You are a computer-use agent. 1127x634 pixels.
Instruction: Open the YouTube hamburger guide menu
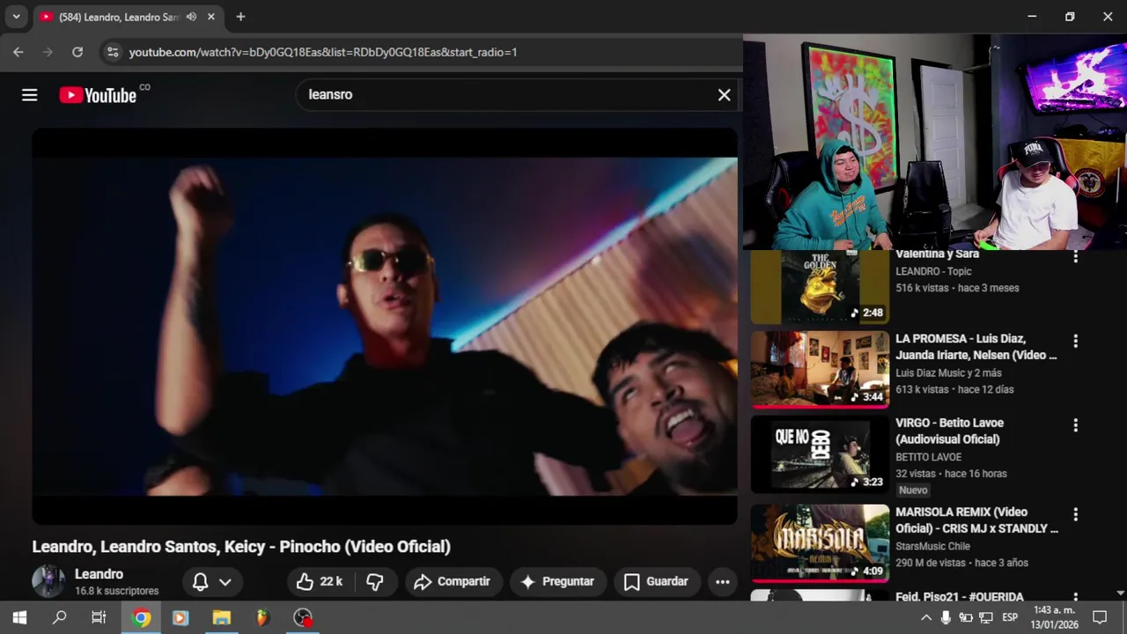30,95
